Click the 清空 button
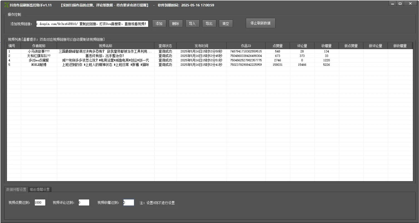This screenshot has width=419, height=223. pos(226,24)
